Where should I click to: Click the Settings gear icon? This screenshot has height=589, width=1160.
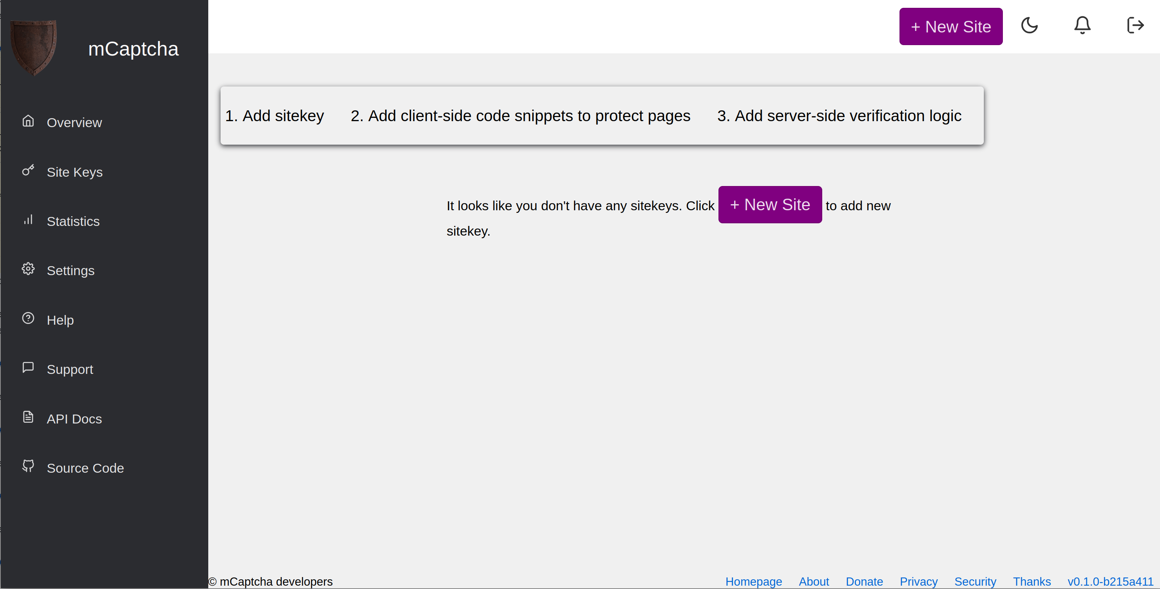point(28,269)
